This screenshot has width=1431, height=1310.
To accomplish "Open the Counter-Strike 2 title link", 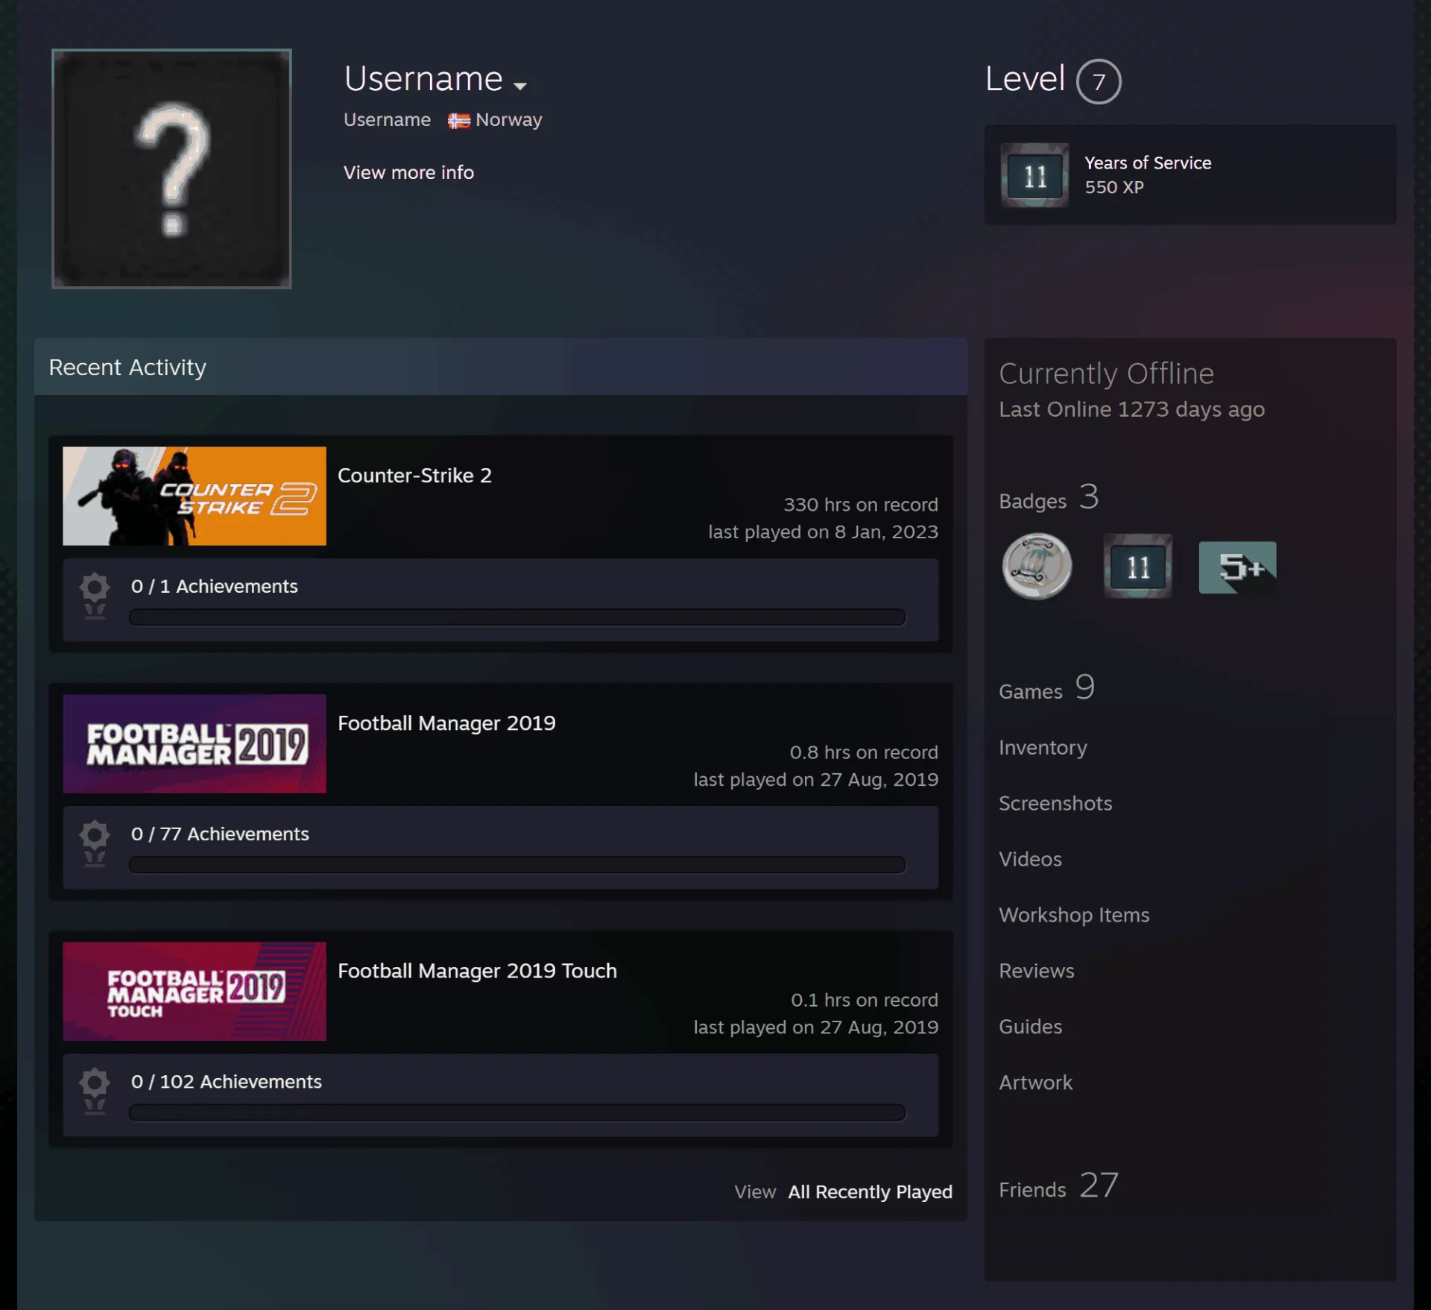I will [414, 475].
